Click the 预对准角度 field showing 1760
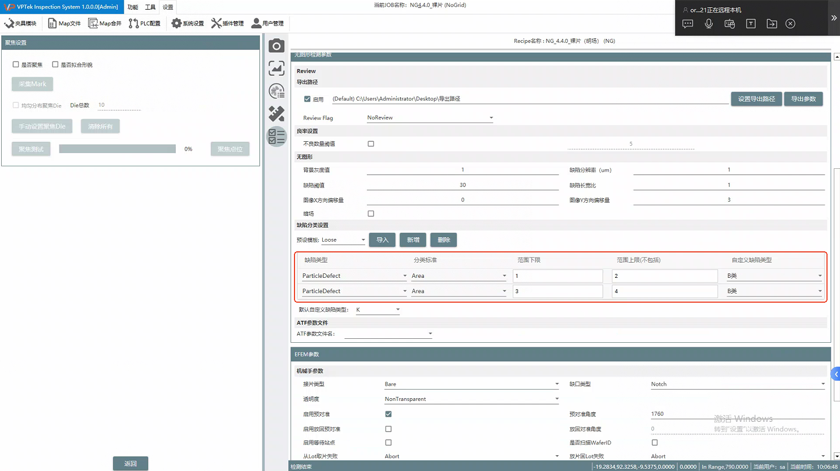 click(738, 414)
